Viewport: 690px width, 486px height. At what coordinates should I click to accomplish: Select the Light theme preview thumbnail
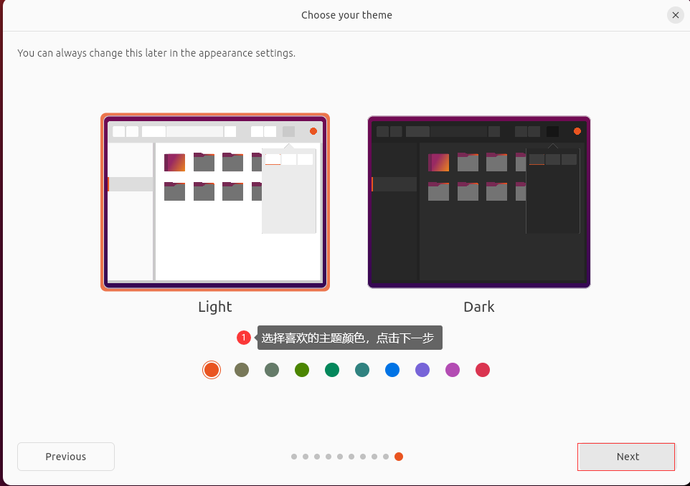click(x=215, y=202)
